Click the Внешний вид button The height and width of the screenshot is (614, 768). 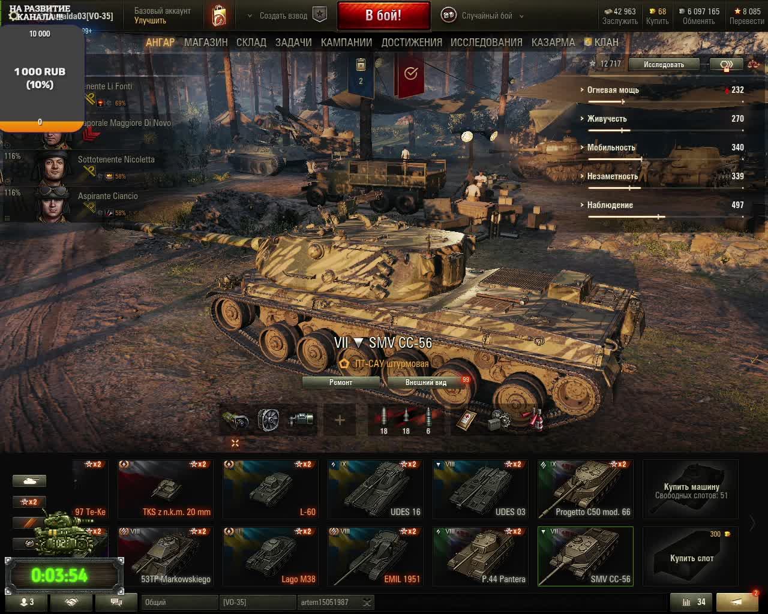425,382
